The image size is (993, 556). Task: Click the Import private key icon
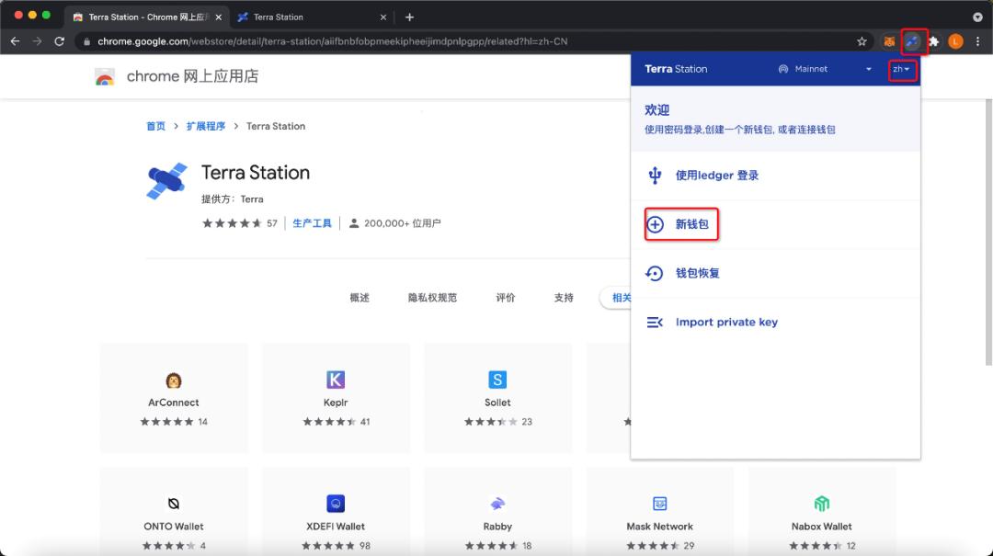click(654, 322)
